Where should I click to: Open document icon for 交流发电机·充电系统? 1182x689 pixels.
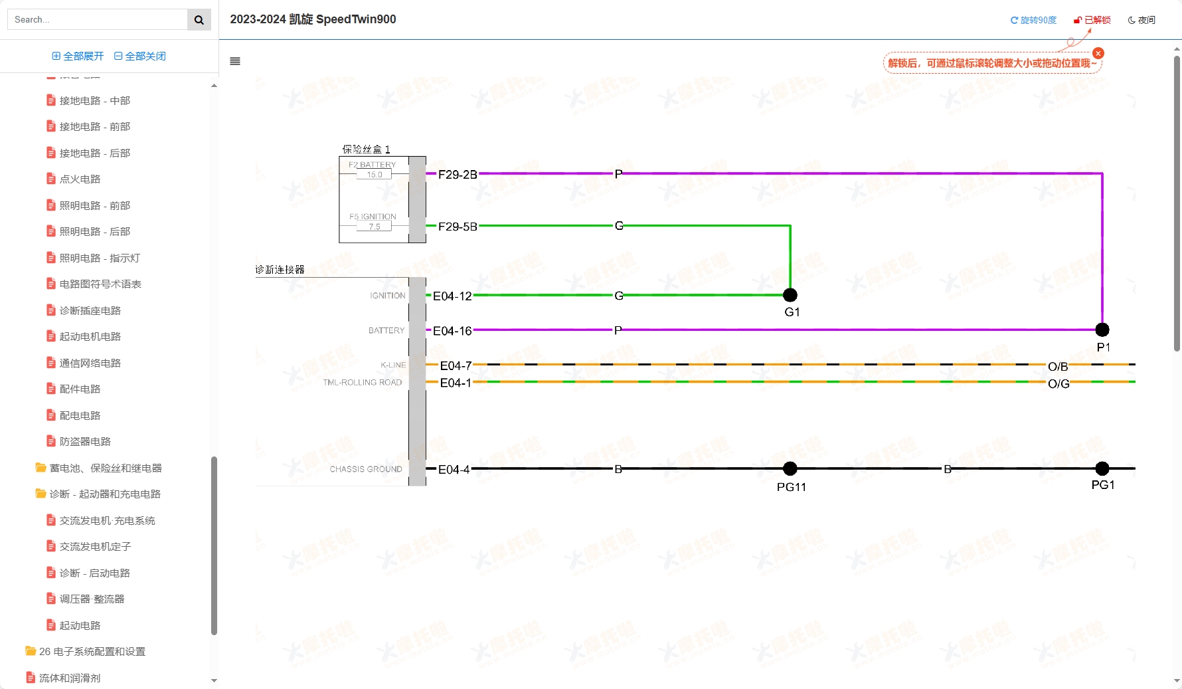point(50,520)
